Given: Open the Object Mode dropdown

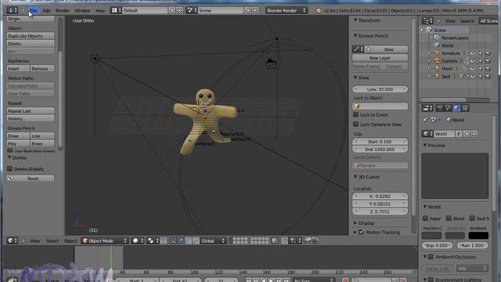Looking at the screenshot, I should pos(105,240).
